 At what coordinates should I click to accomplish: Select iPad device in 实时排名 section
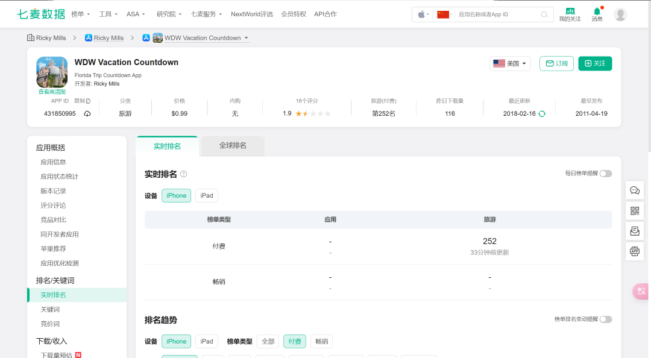click(207, 196)
